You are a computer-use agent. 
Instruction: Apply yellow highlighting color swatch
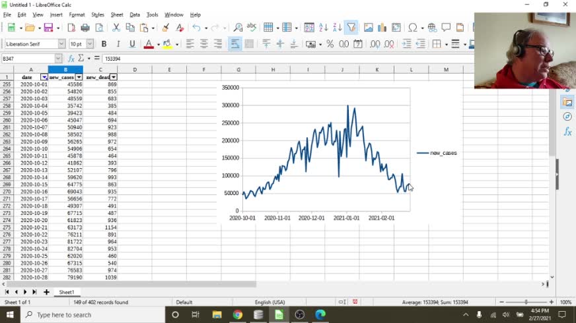[x=167, y=44]
